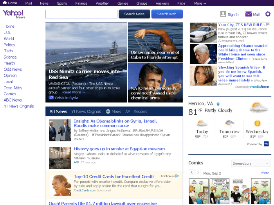The width and height of the screenshot is (274, 205).
Task: Click the Shocking Spanish Video ad link
Action: click(x=243, y=74)
